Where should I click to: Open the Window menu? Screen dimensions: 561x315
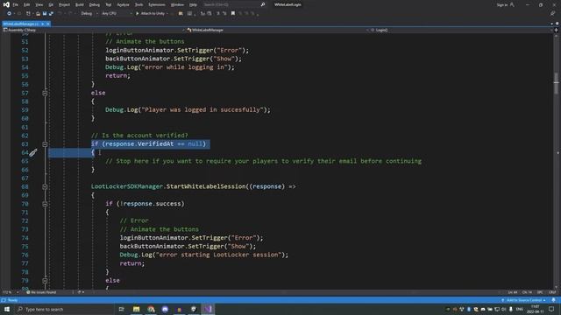[177, 4]
